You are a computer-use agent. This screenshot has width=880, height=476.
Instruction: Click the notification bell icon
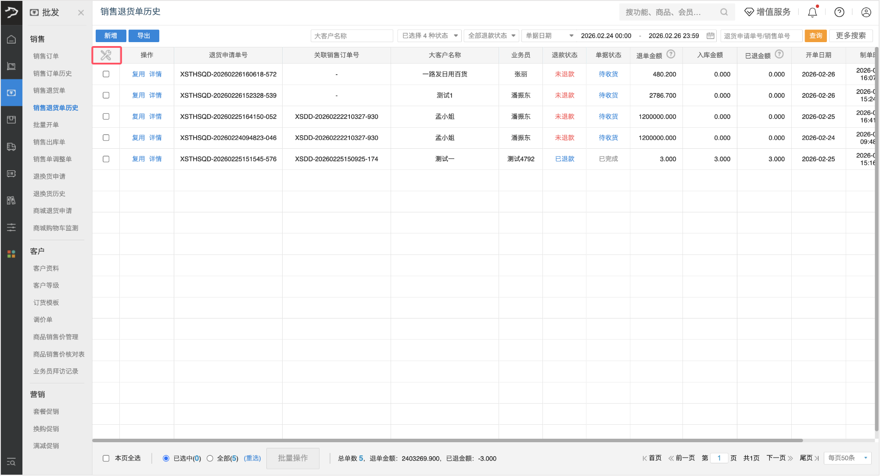point(812,12)
